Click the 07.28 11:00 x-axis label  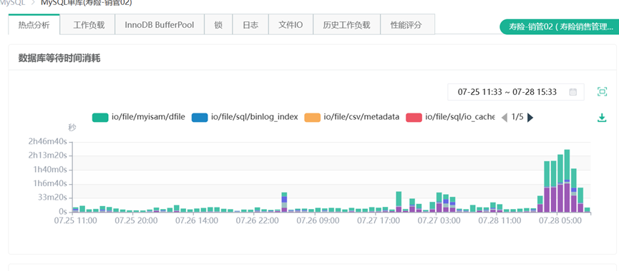pos(499,220)
